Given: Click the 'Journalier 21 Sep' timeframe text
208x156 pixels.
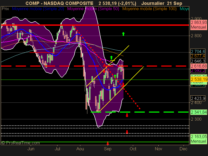Looking at the screenshot, I should (162, 3).
